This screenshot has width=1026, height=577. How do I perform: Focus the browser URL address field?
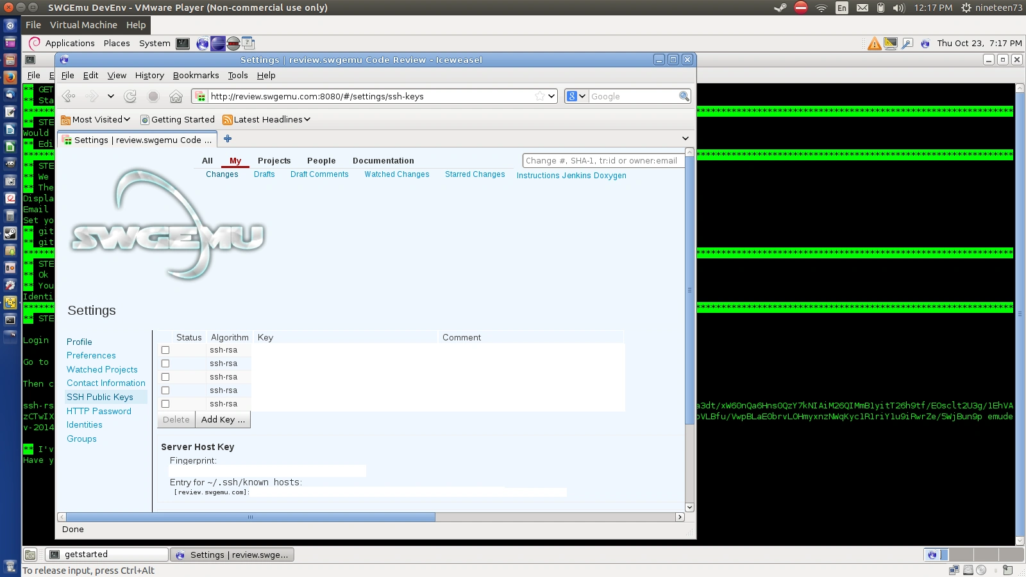[x=374, y=96]
